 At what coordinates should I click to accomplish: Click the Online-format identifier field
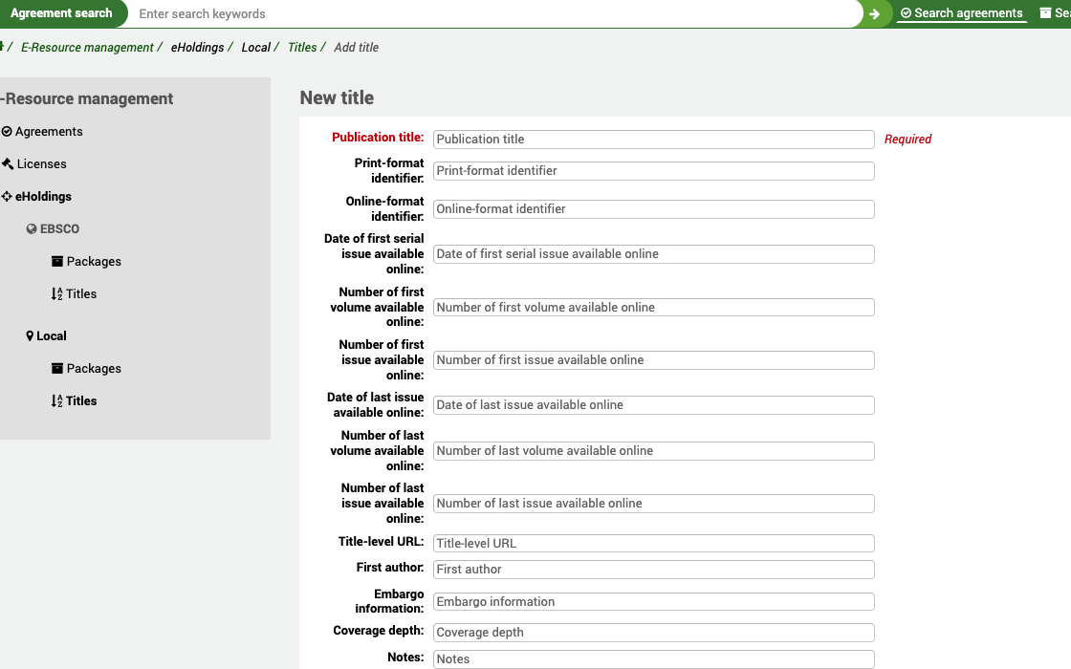[x=653, y=209]
